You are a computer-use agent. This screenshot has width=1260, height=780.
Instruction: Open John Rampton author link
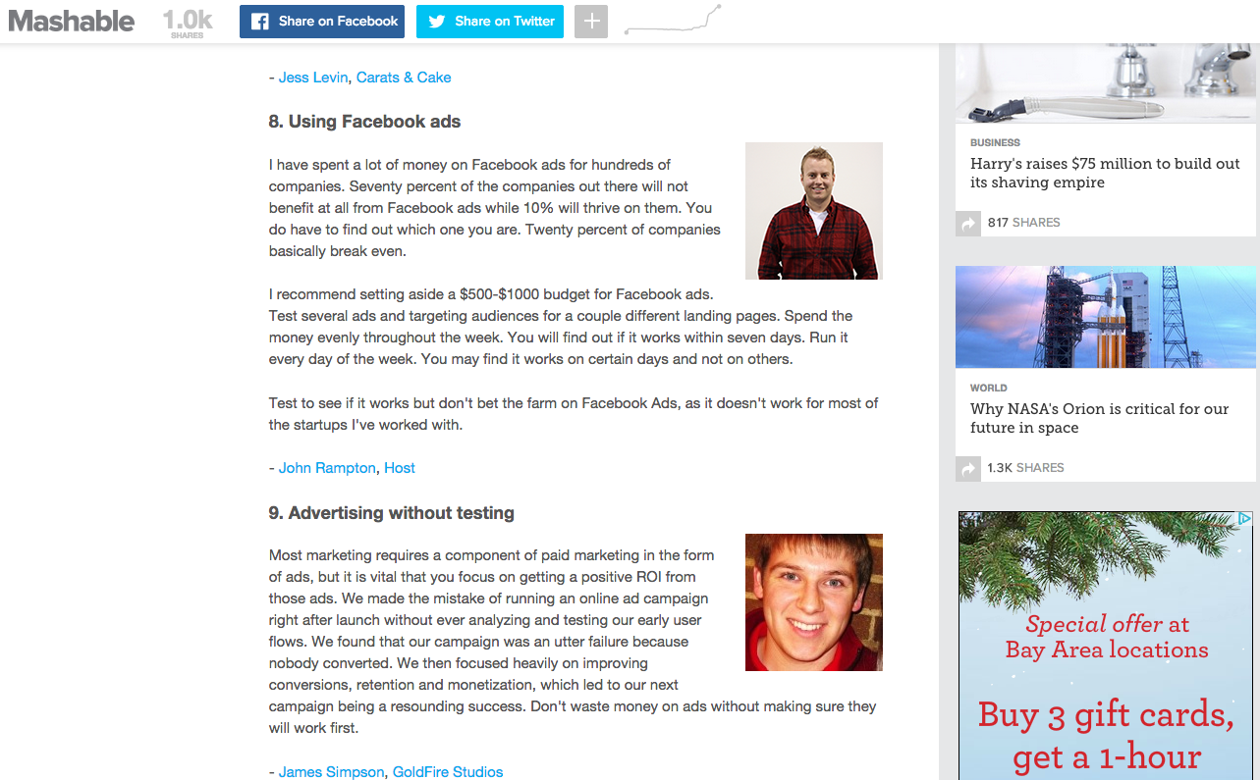click(327, 468)
